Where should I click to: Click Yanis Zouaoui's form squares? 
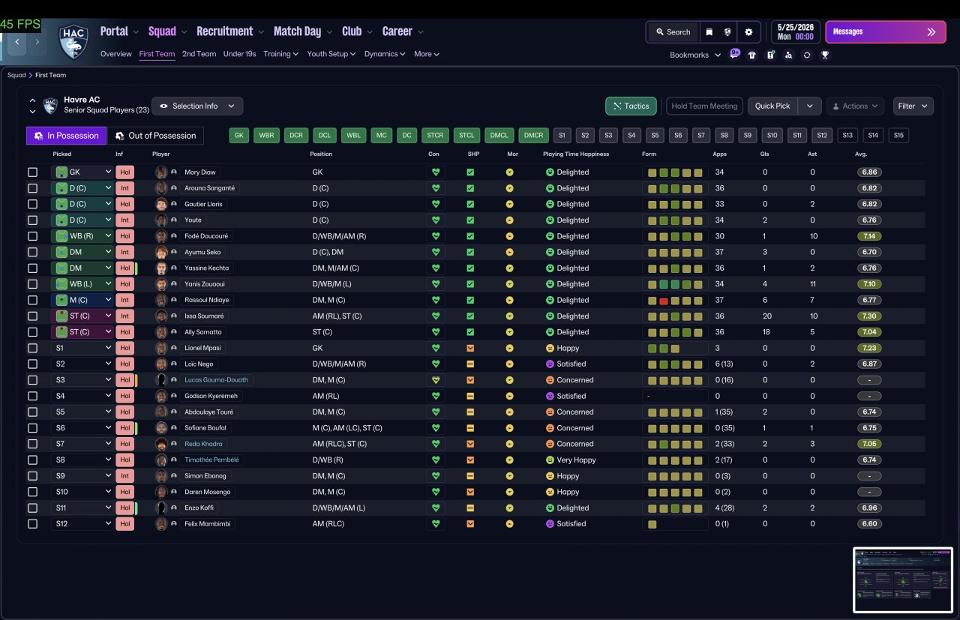coord(675,284)
